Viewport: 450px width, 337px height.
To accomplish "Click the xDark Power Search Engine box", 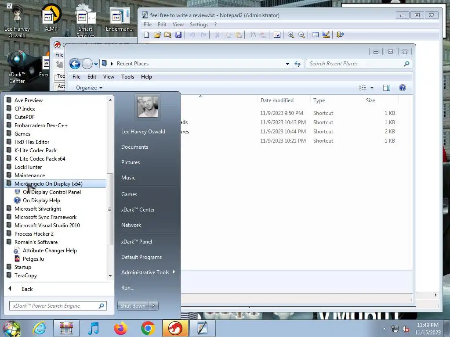I will 58,306.
